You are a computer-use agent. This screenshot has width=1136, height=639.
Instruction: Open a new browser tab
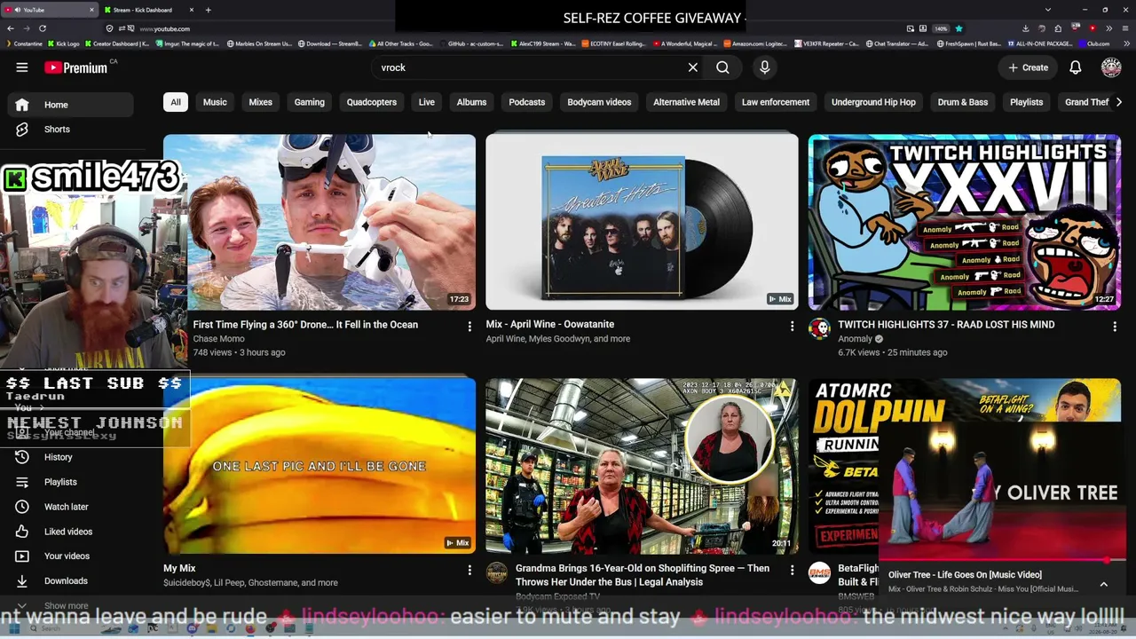pyautogui.click(x=208, y=10)
